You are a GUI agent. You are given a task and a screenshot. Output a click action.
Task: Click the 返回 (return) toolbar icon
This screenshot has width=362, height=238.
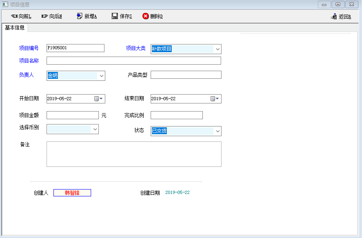(x=334, y=17)
